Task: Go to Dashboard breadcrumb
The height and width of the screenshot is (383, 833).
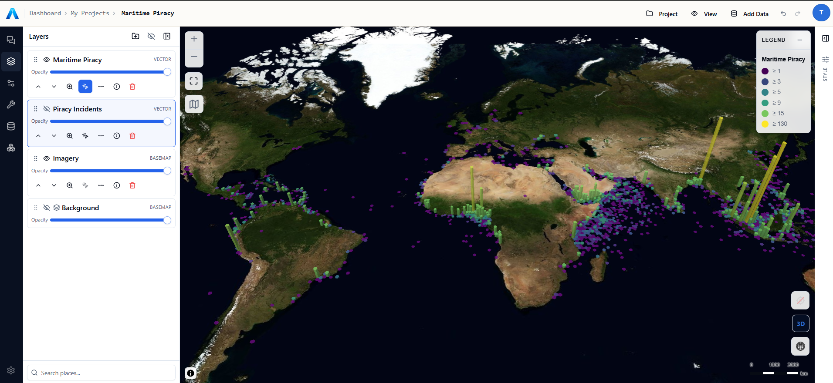Action: (45, 13)
